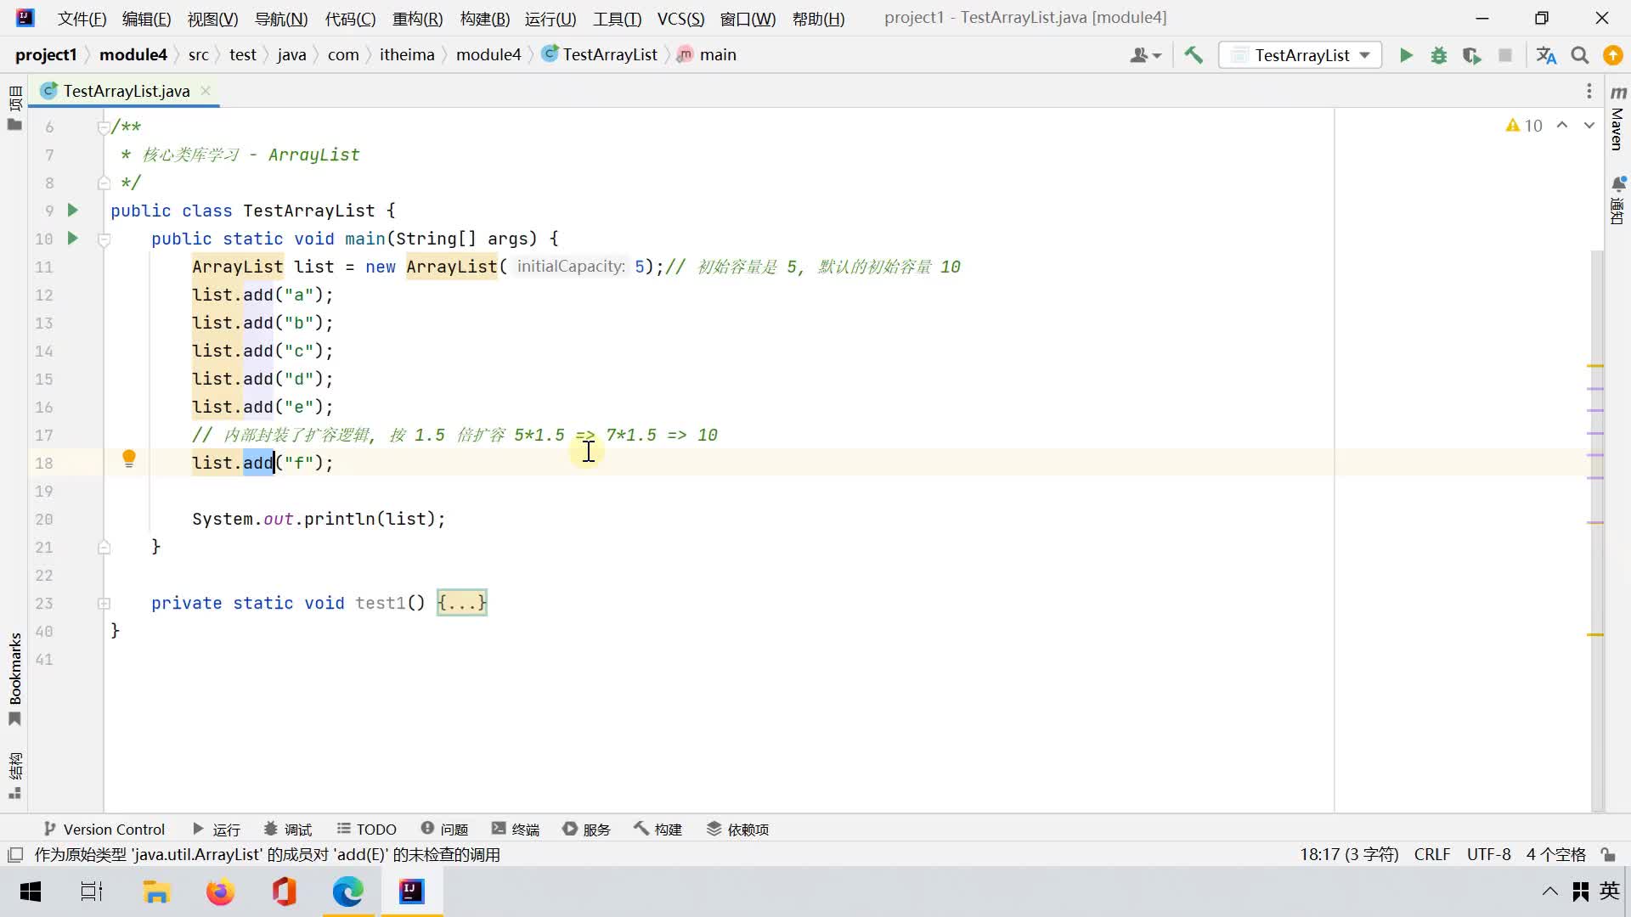Open the notifications bell panel
This screenshot has height=917, width=1631.
click(1617, 200)
